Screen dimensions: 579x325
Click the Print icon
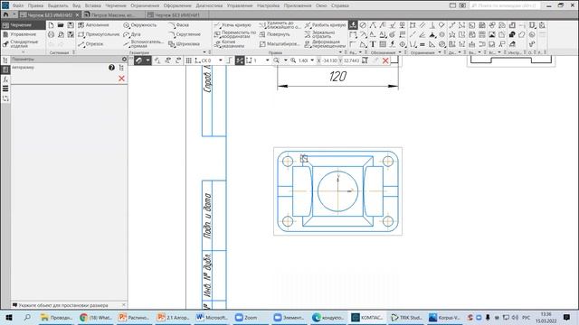point(51,34)
